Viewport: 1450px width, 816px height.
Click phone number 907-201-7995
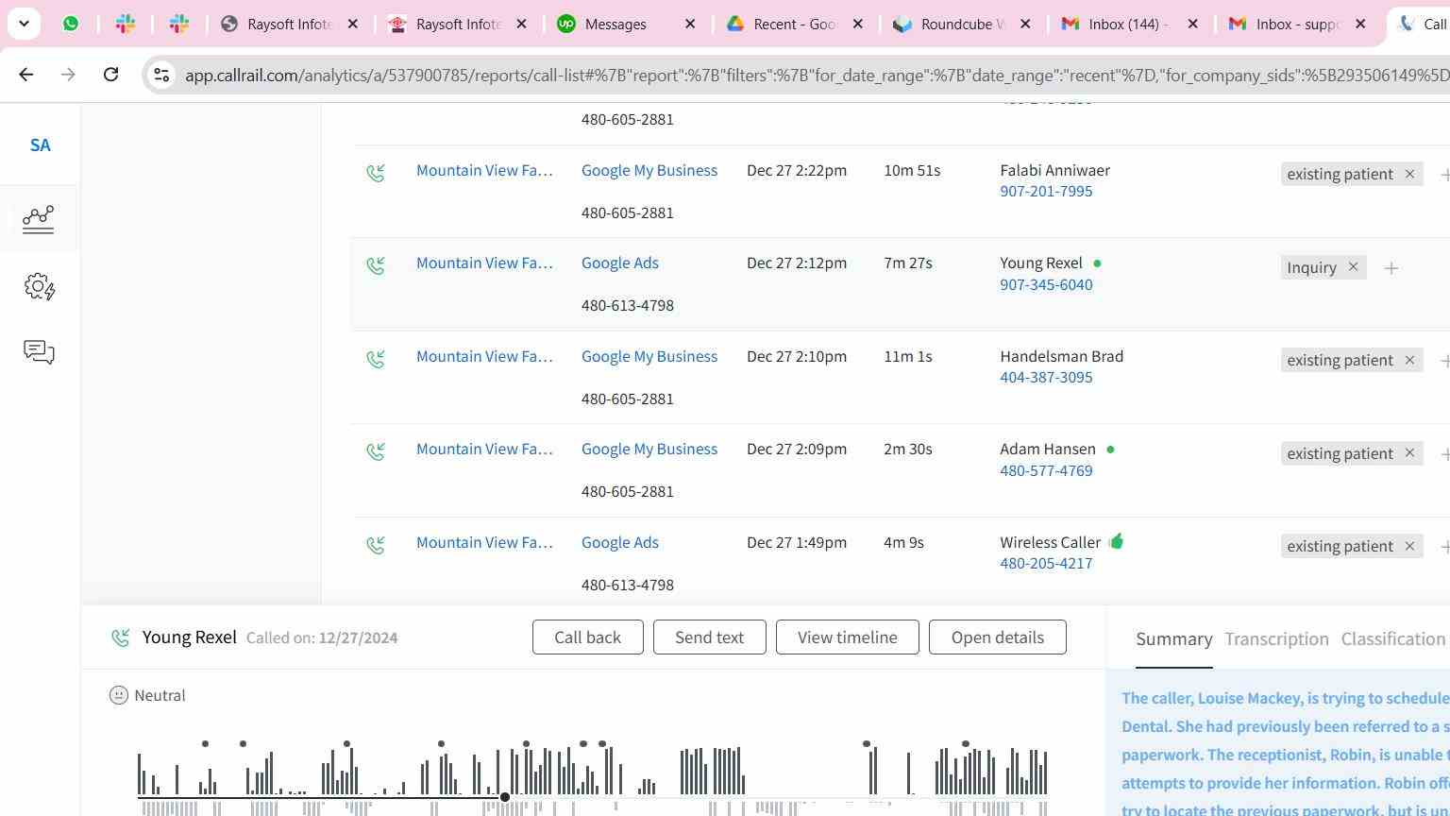(x=1046, y=191)
